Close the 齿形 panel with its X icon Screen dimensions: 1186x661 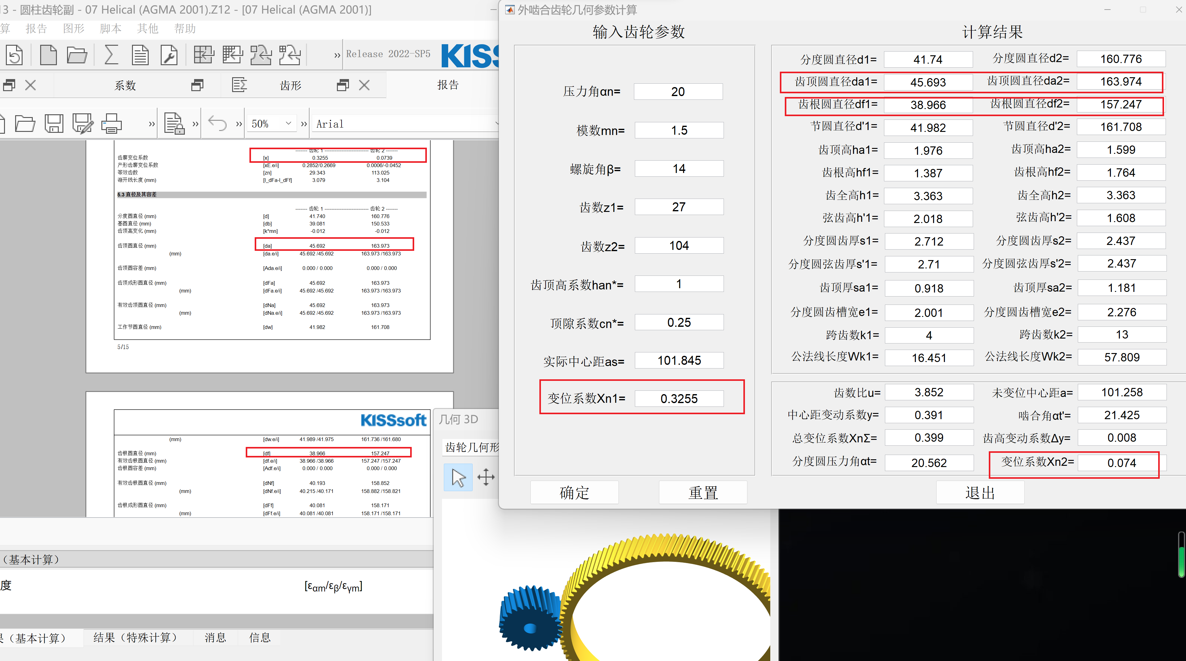pyautogui.click(x=364, y=85)
